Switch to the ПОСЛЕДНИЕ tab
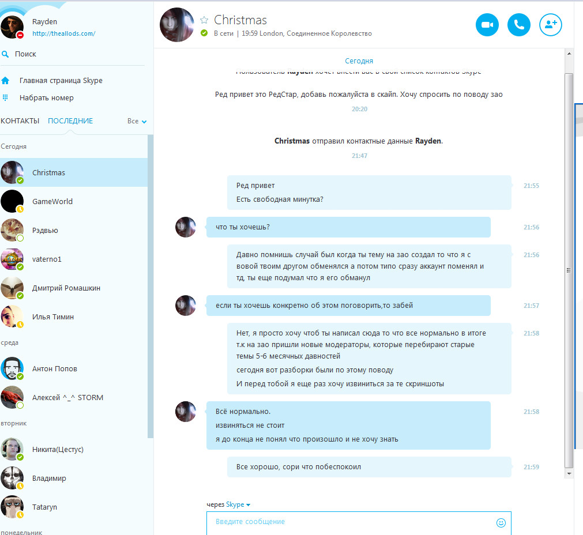 pos(70,121)
